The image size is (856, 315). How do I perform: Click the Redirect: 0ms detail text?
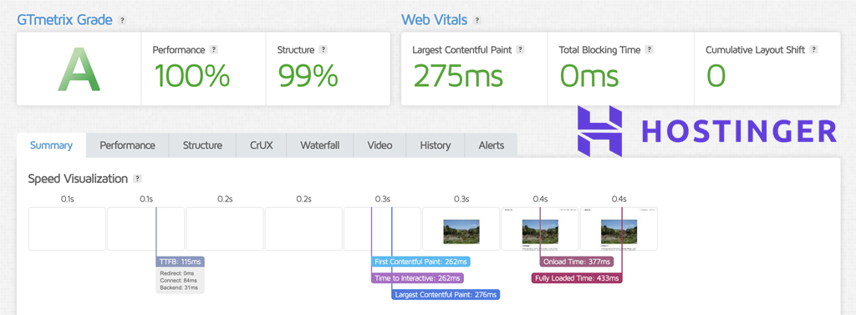(177, 273)
